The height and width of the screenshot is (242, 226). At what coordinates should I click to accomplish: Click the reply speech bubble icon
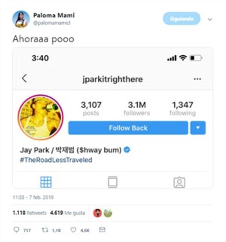click(16, 230)
